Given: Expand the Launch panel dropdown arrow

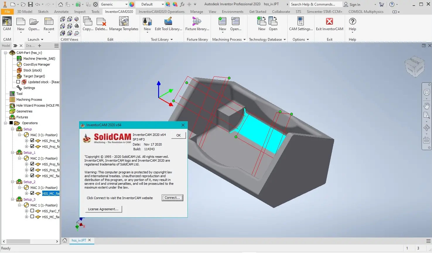Looking at the screenshot, I should (x=42, y=40).
